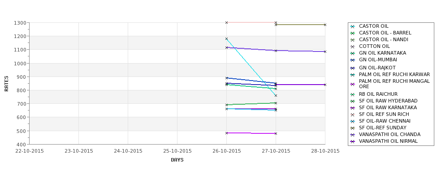Click SF OIL REF SUN RICH legend marker

[x=353, y=115]
